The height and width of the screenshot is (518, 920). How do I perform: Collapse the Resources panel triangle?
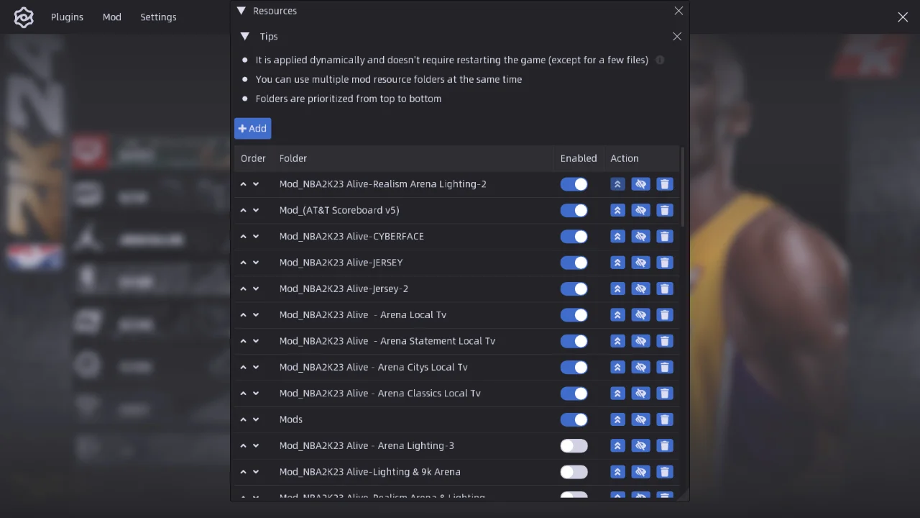(x=241, y=11)
